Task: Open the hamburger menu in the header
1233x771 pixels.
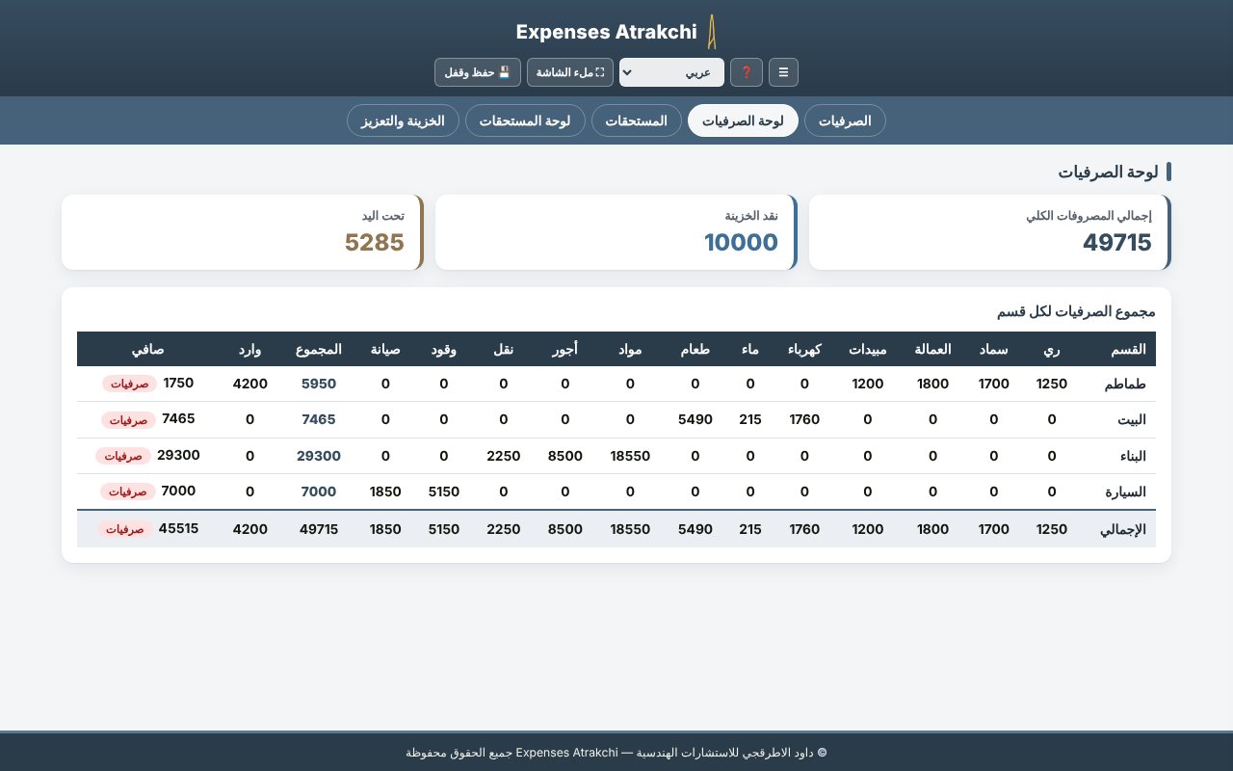Action: point(783,72)
